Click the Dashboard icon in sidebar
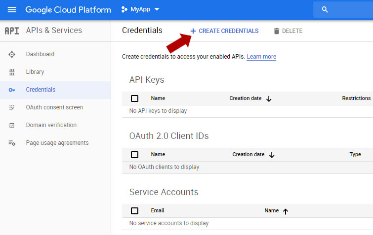Image resolution: width=373 pixels, height=235 pixels. [x=12, y=54]
